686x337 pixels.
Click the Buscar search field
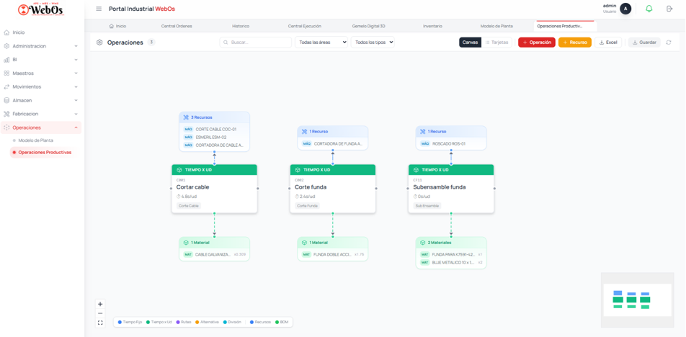tap(256, 42)
